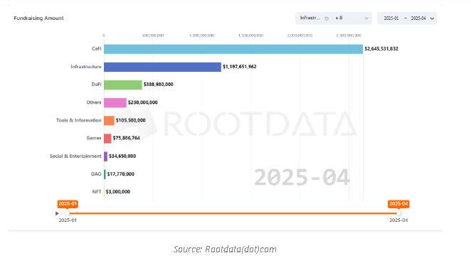Select the 2025-01 start date field
This screenshot has width=471, height=263.
pos(391,18)
